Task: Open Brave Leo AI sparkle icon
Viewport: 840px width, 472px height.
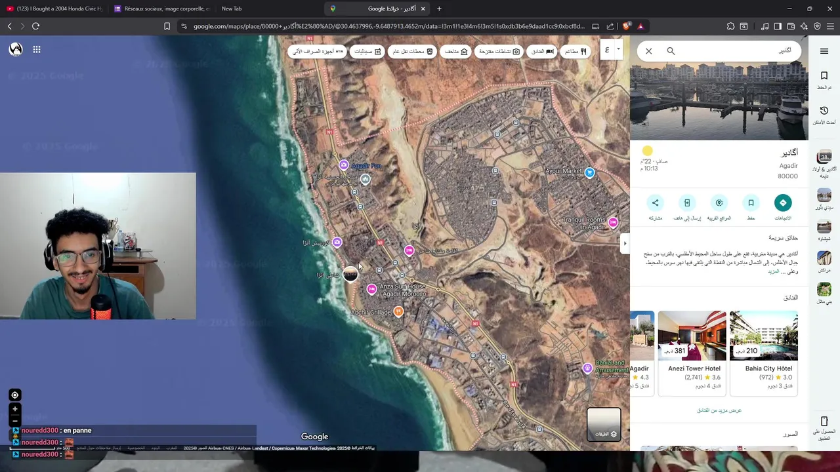Action: 804,26
